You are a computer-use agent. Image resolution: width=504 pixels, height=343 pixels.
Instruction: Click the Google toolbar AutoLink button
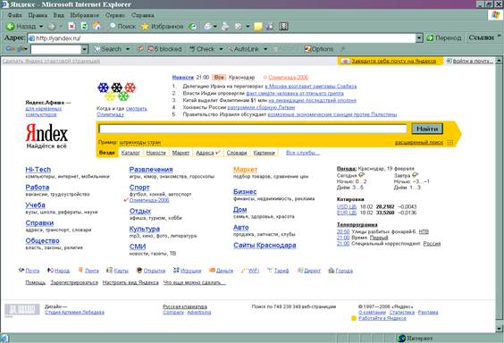click(243, 49)
